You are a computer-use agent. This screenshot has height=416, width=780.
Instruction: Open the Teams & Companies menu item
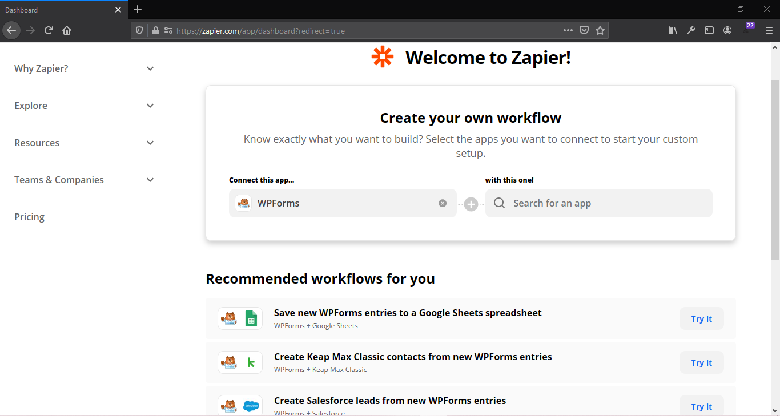[59, 180]
